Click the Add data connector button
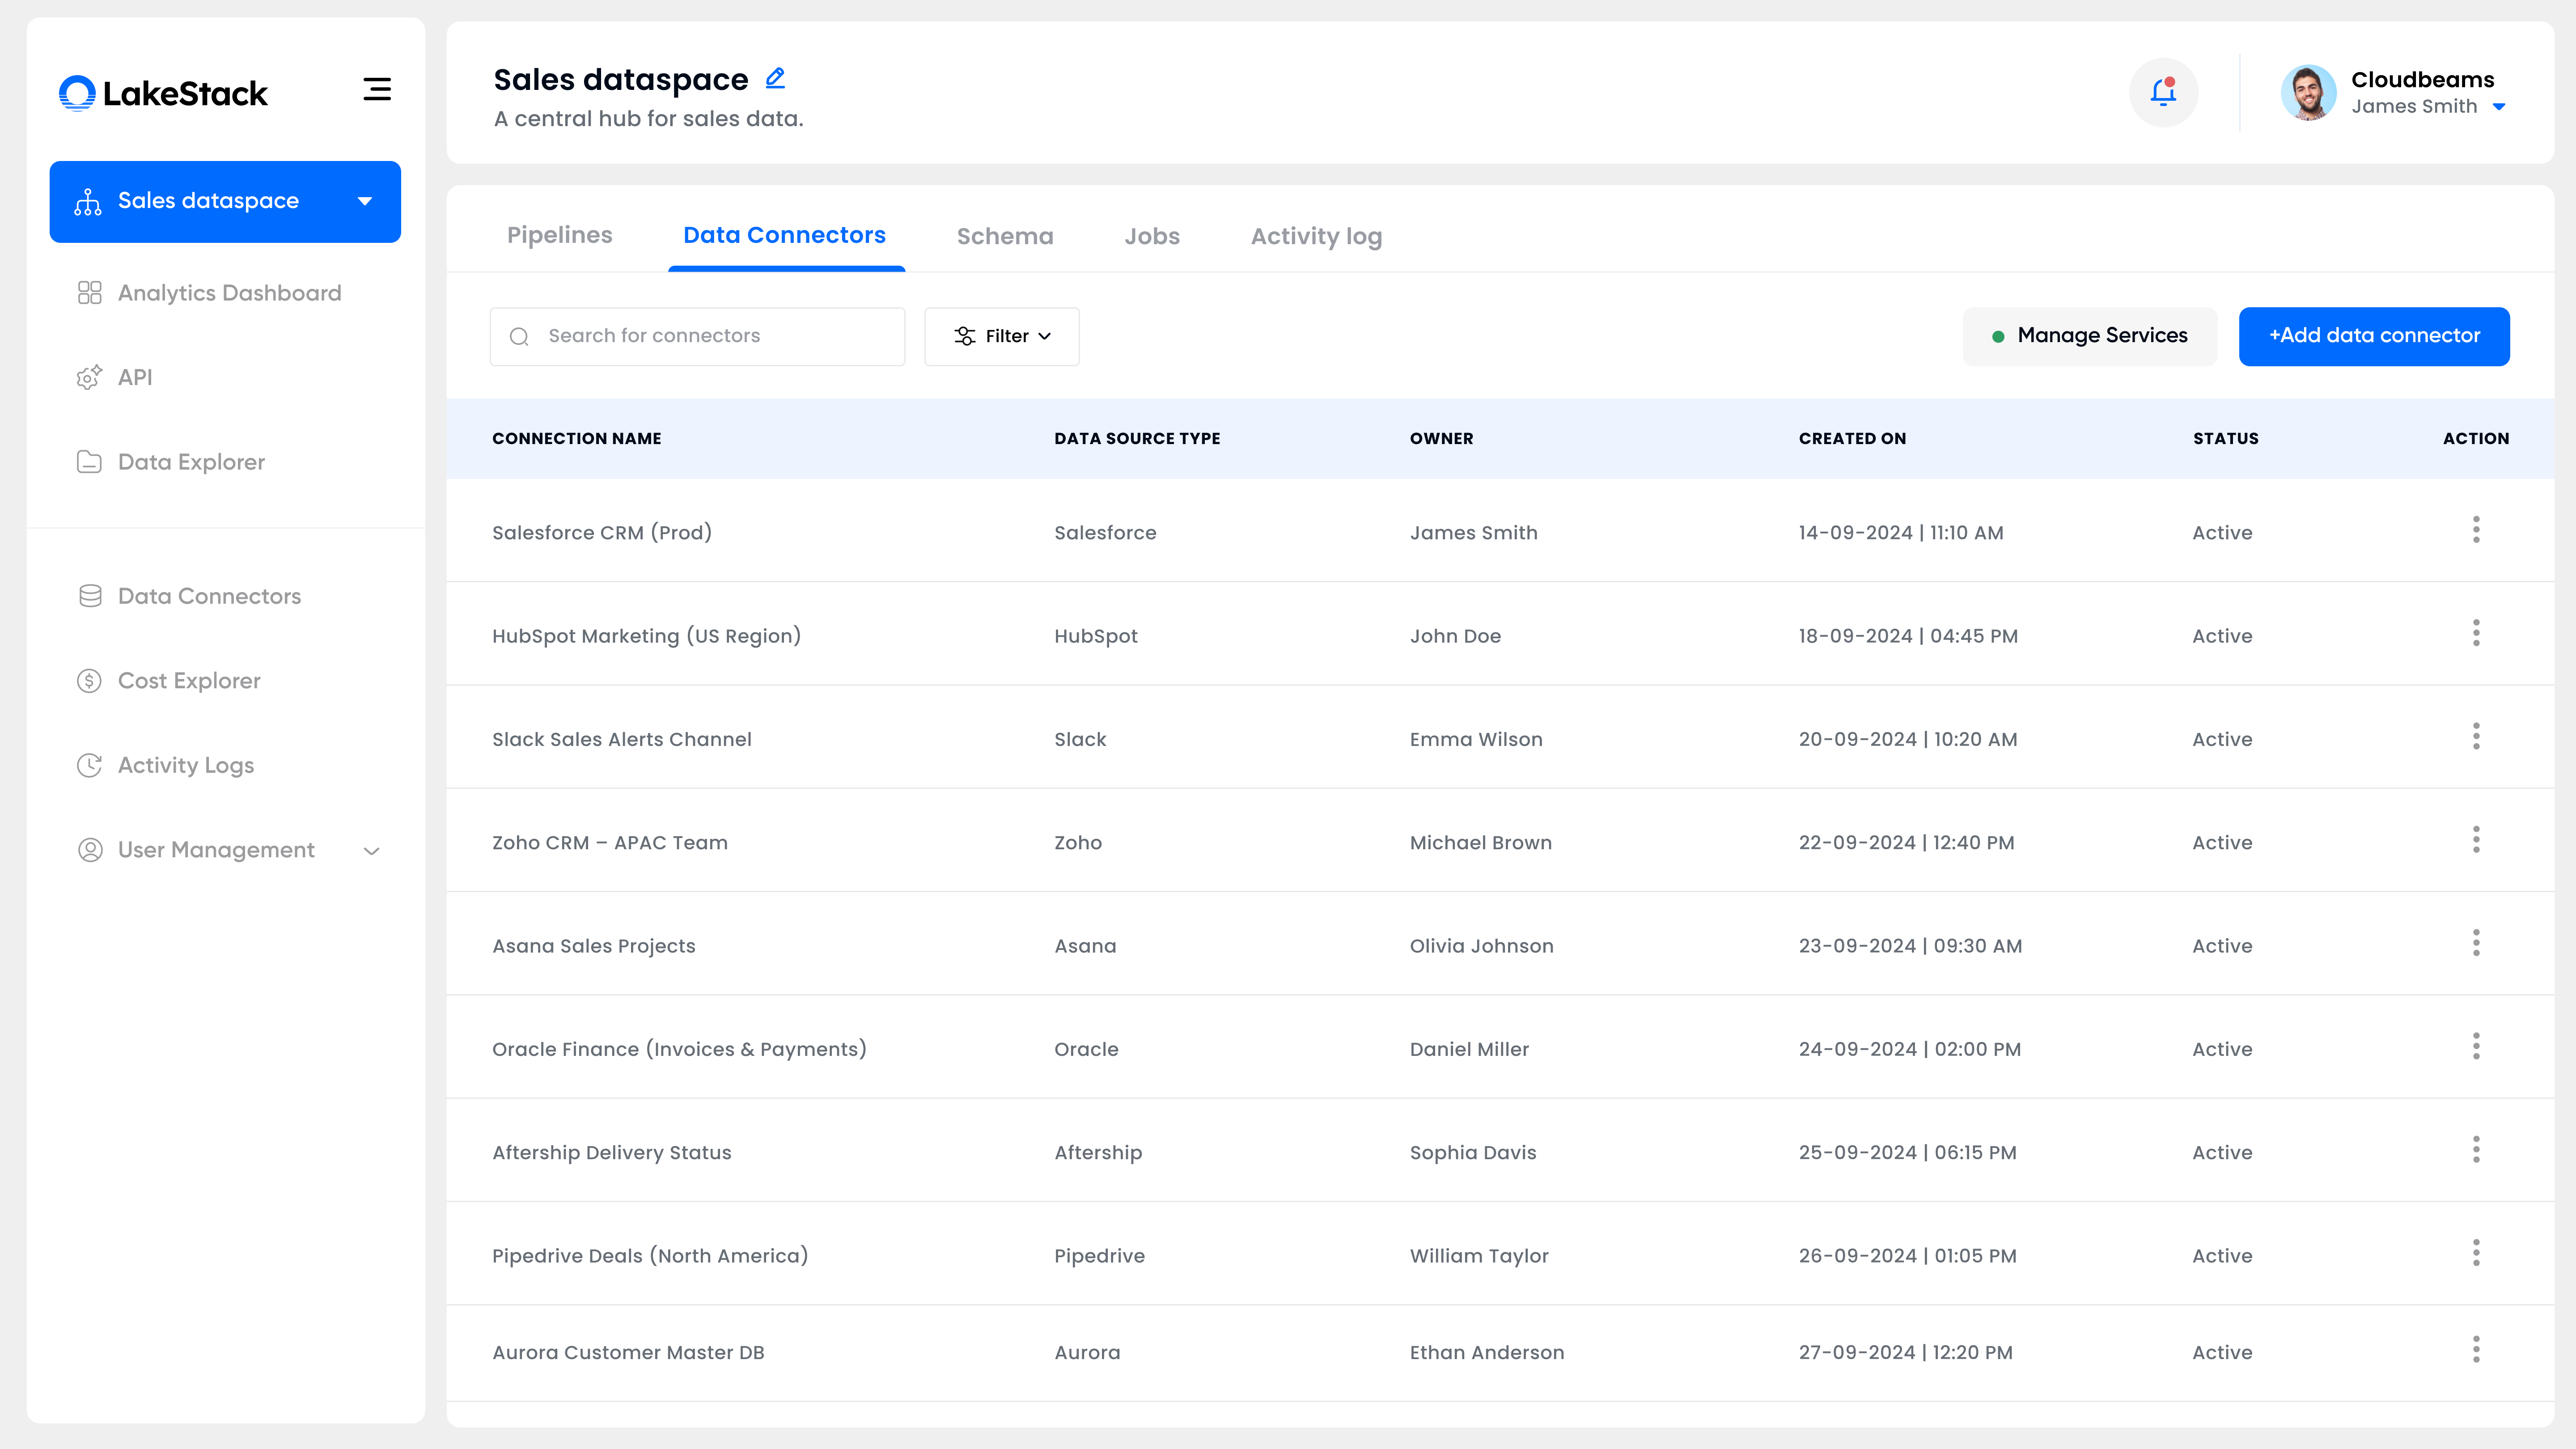 coord(2373,336)
